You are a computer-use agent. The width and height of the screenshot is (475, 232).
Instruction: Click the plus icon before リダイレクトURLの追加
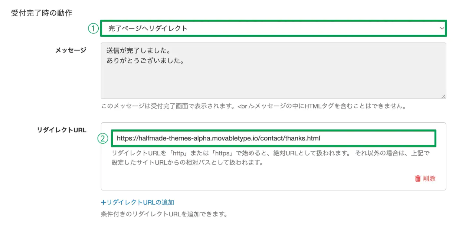pyautogui.click(x=104, y=202)
